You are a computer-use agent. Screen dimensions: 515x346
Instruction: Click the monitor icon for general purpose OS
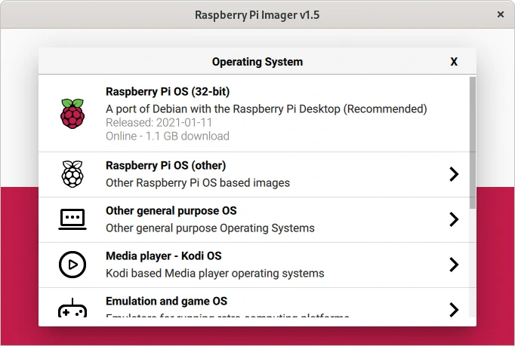coord(72,219)
